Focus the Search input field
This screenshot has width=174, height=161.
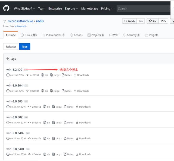[x=143, y=8]
